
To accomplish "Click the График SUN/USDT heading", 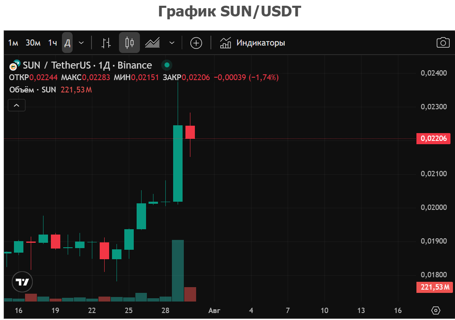I will click(229, 12).
